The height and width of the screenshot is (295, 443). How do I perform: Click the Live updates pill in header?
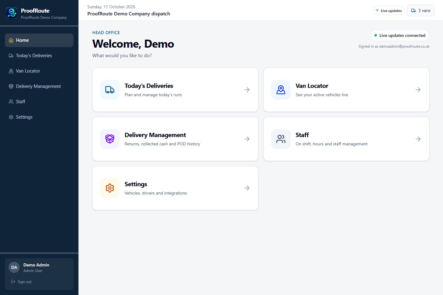(389, 10)
